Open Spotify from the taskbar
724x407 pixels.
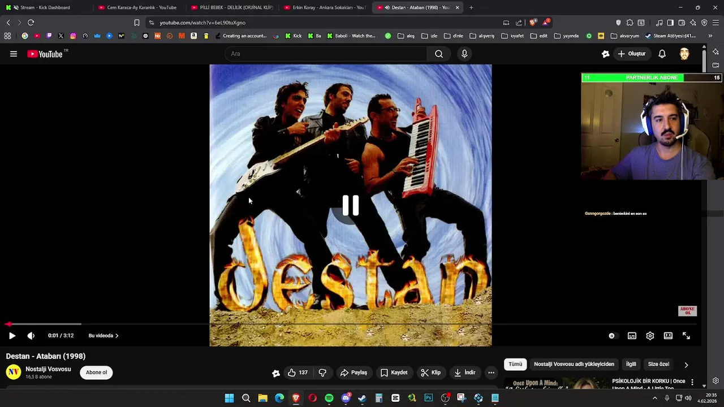click(x=329, y=398)
